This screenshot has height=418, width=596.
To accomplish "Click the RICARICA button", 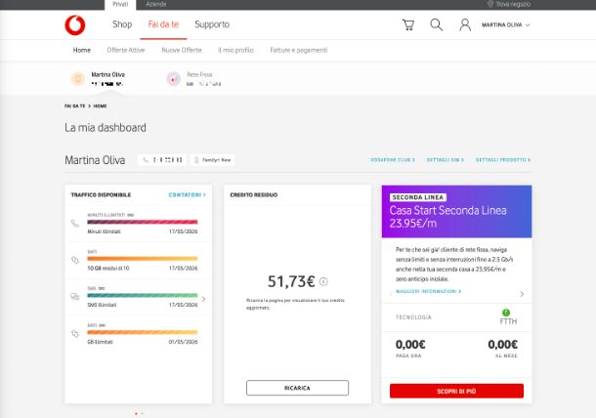I will tap(297, 388).
